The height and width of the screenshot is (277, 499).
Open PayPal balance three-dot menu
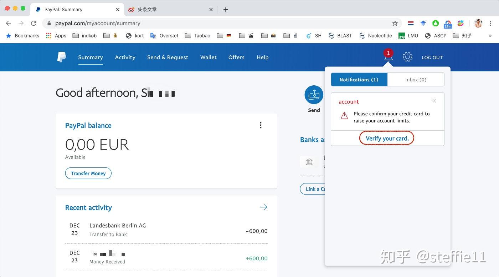tap(261, 125)
